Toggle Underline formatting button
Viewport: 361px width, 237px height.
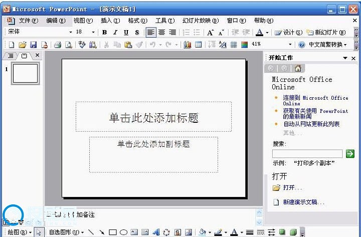126,32
